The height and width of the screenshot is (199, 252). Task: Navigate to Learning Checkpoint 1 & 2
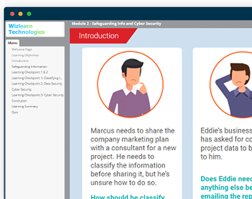pyautogui.click(x=30, y=72)
